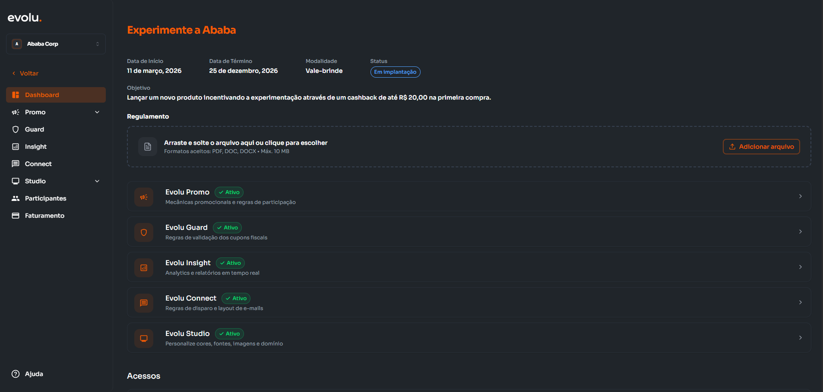Click the megaphone icon on Evolu Promo card
This screenshot has width=823, height=392.
pos(144,197)
